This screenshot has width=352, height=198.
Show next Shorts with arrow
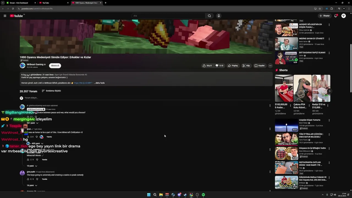click(x=329, y=91)
